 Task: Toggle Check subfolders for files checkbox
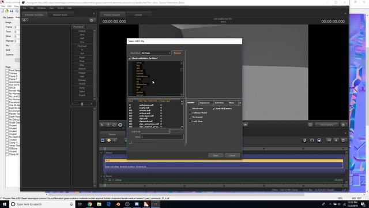coord(130,58)
